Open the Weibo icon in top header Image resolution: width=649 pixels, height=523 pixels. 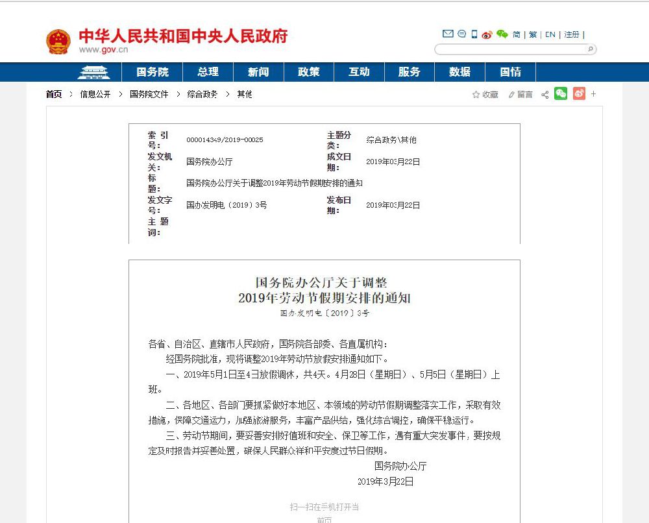(487, 35)
